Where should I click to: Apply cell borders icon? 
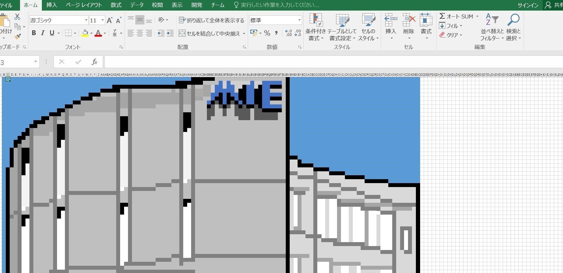coord(69,33)
